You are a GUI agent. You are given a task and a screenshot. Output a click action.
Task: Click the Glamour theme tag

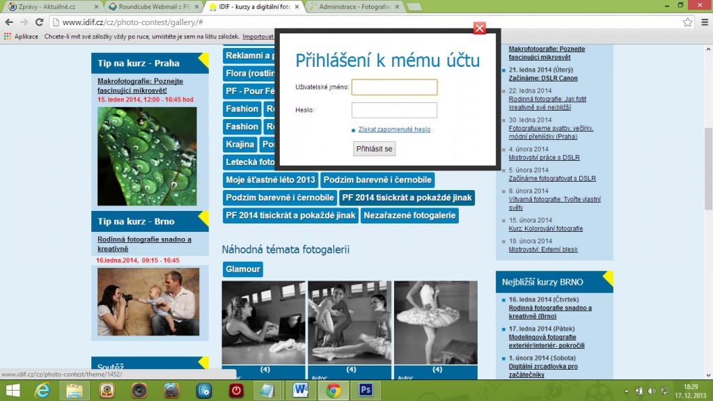243,269
